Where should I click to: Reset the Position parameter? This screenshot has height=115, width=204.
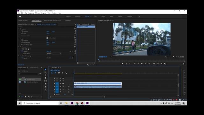(75, 31)
